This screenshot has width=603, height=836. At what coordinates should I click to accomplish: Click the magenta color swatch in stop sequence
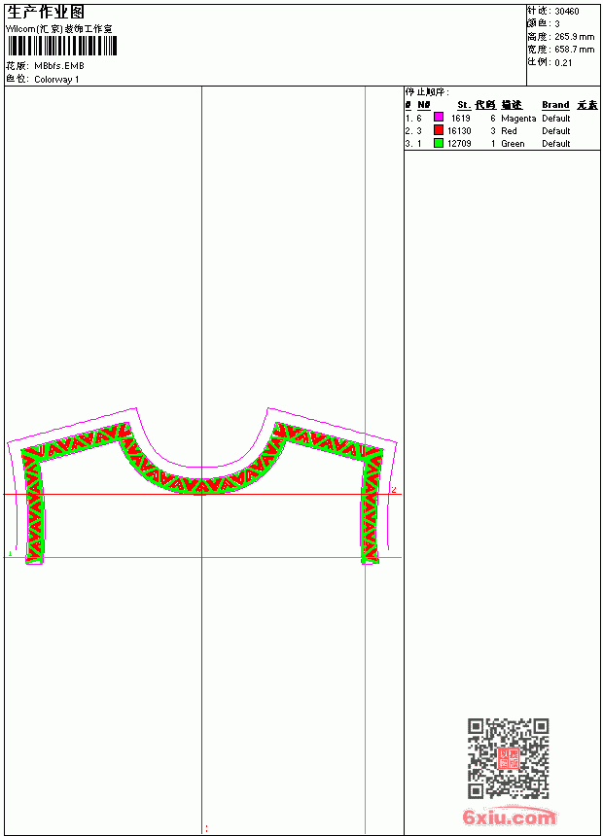click(x=439, y=118)
